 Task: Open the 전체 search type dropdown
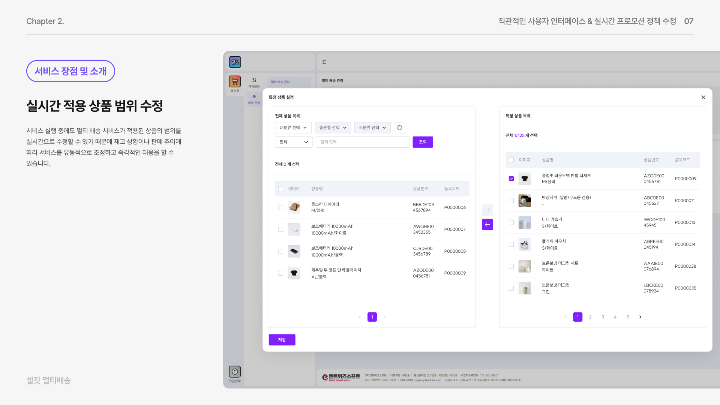(x=293, y=142)
